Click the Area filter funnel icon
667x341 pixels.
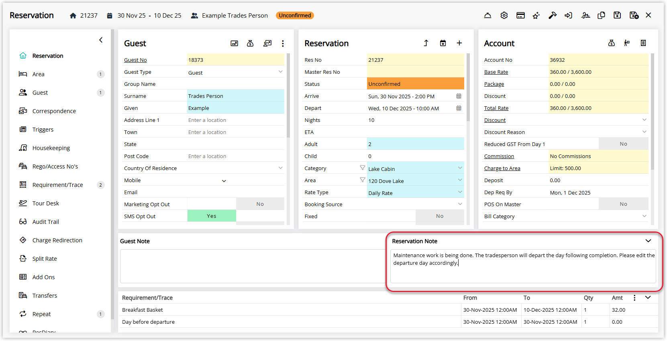coord(363,180)
